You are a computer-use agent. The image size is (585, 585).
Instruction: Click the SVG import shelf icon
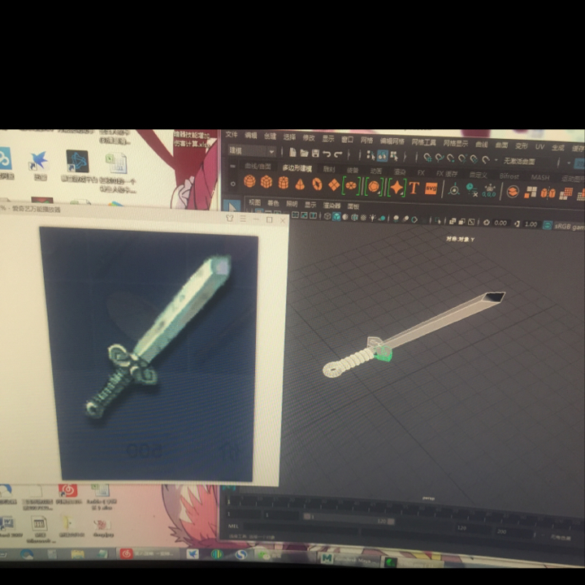point(431,188)
